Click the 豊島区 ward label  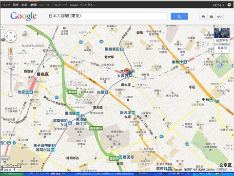click(42, 74)
